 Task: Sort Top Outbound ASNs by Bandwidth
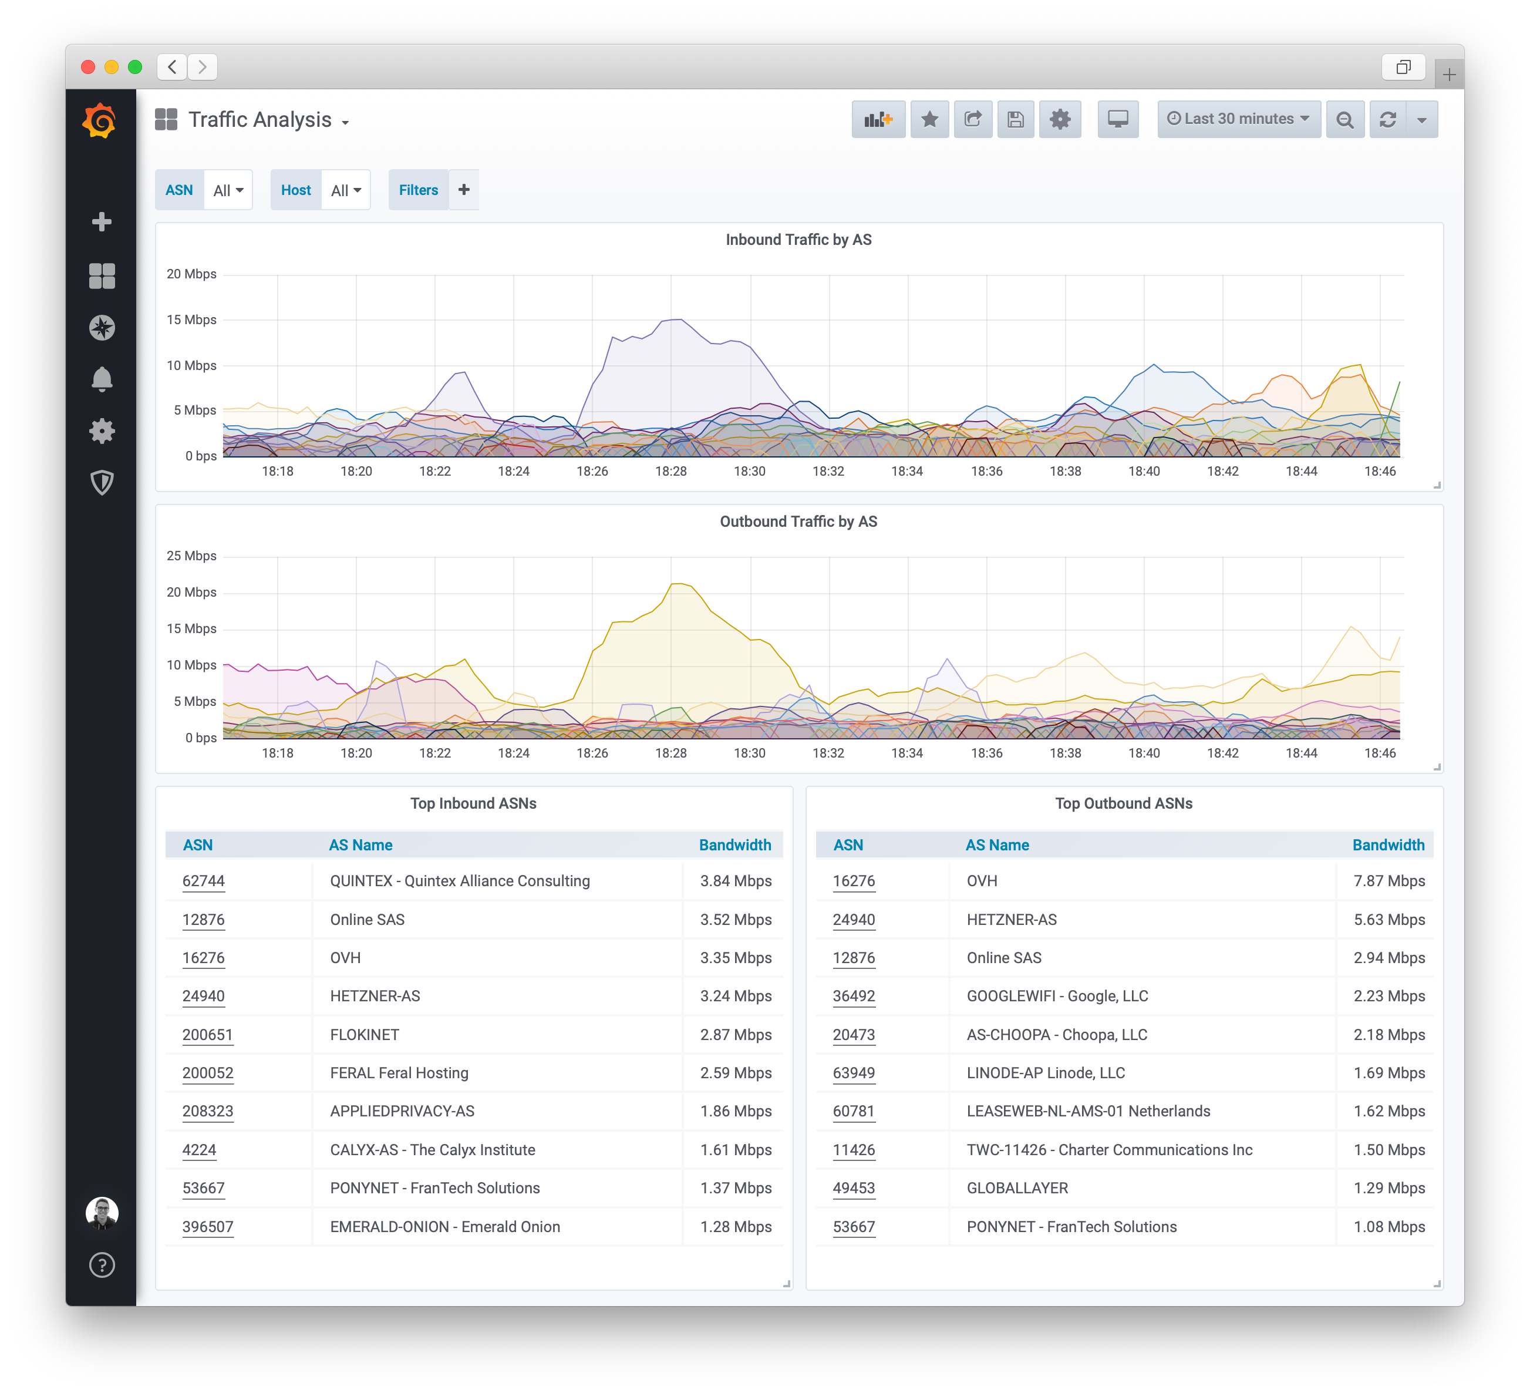pyautogui.click(x=1387, y=845)
